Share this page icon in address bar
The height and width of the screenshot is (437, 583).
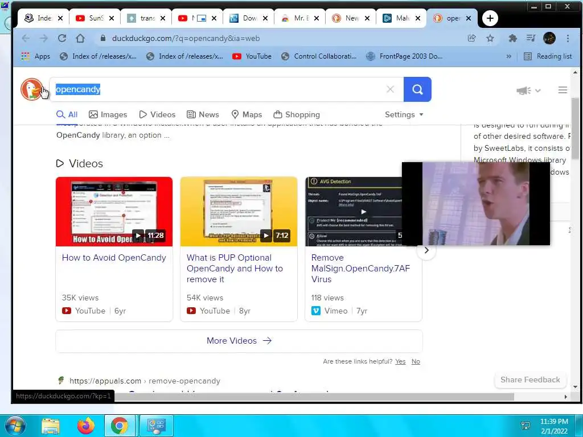472,38
